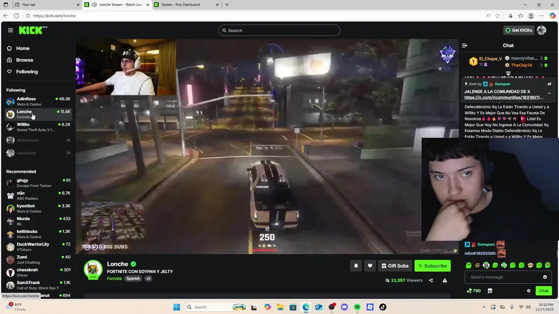Refresh the page
Viewport: 559px width, 314px height.
tap(16, 16)
